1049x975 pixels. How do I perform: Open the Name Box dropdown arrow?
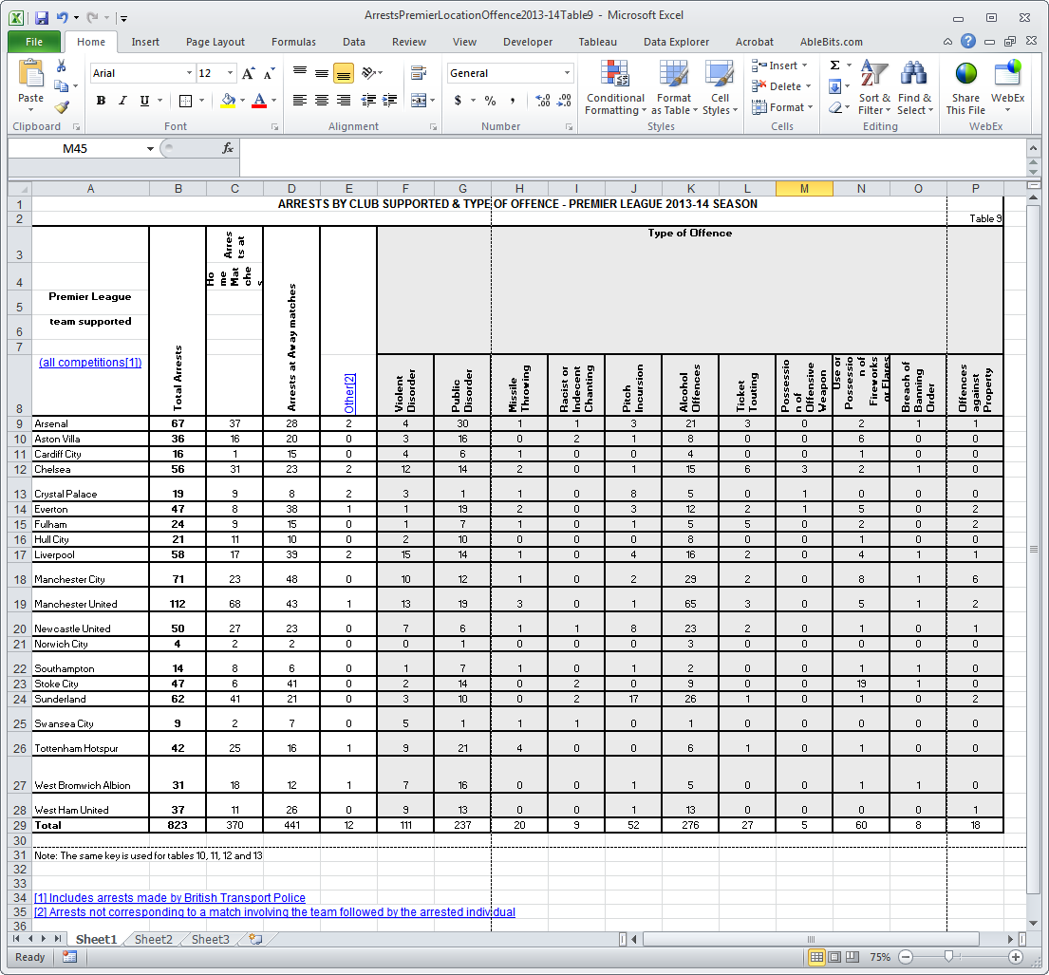[x=150, y=148]
